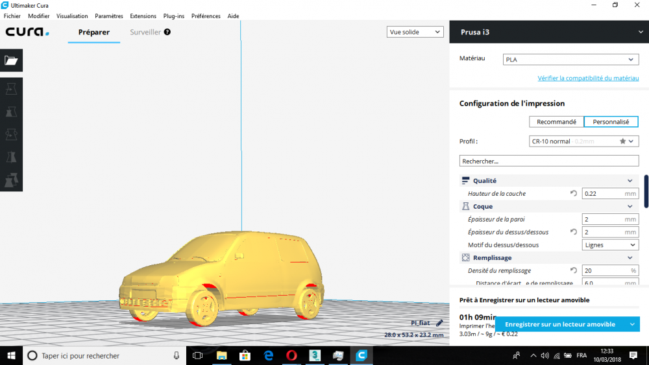This screenshot has width=649, height=365.
Task: Click the FRA language indicator
Action: click(x=582, y=355)
